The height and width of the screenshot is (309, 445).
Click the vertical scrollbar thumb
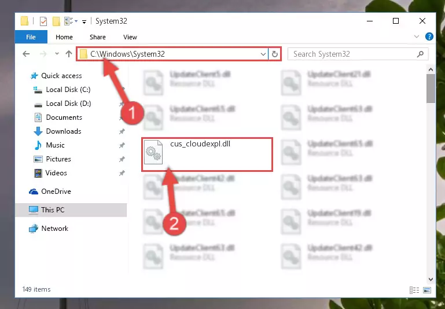click(x=431, y=89)
